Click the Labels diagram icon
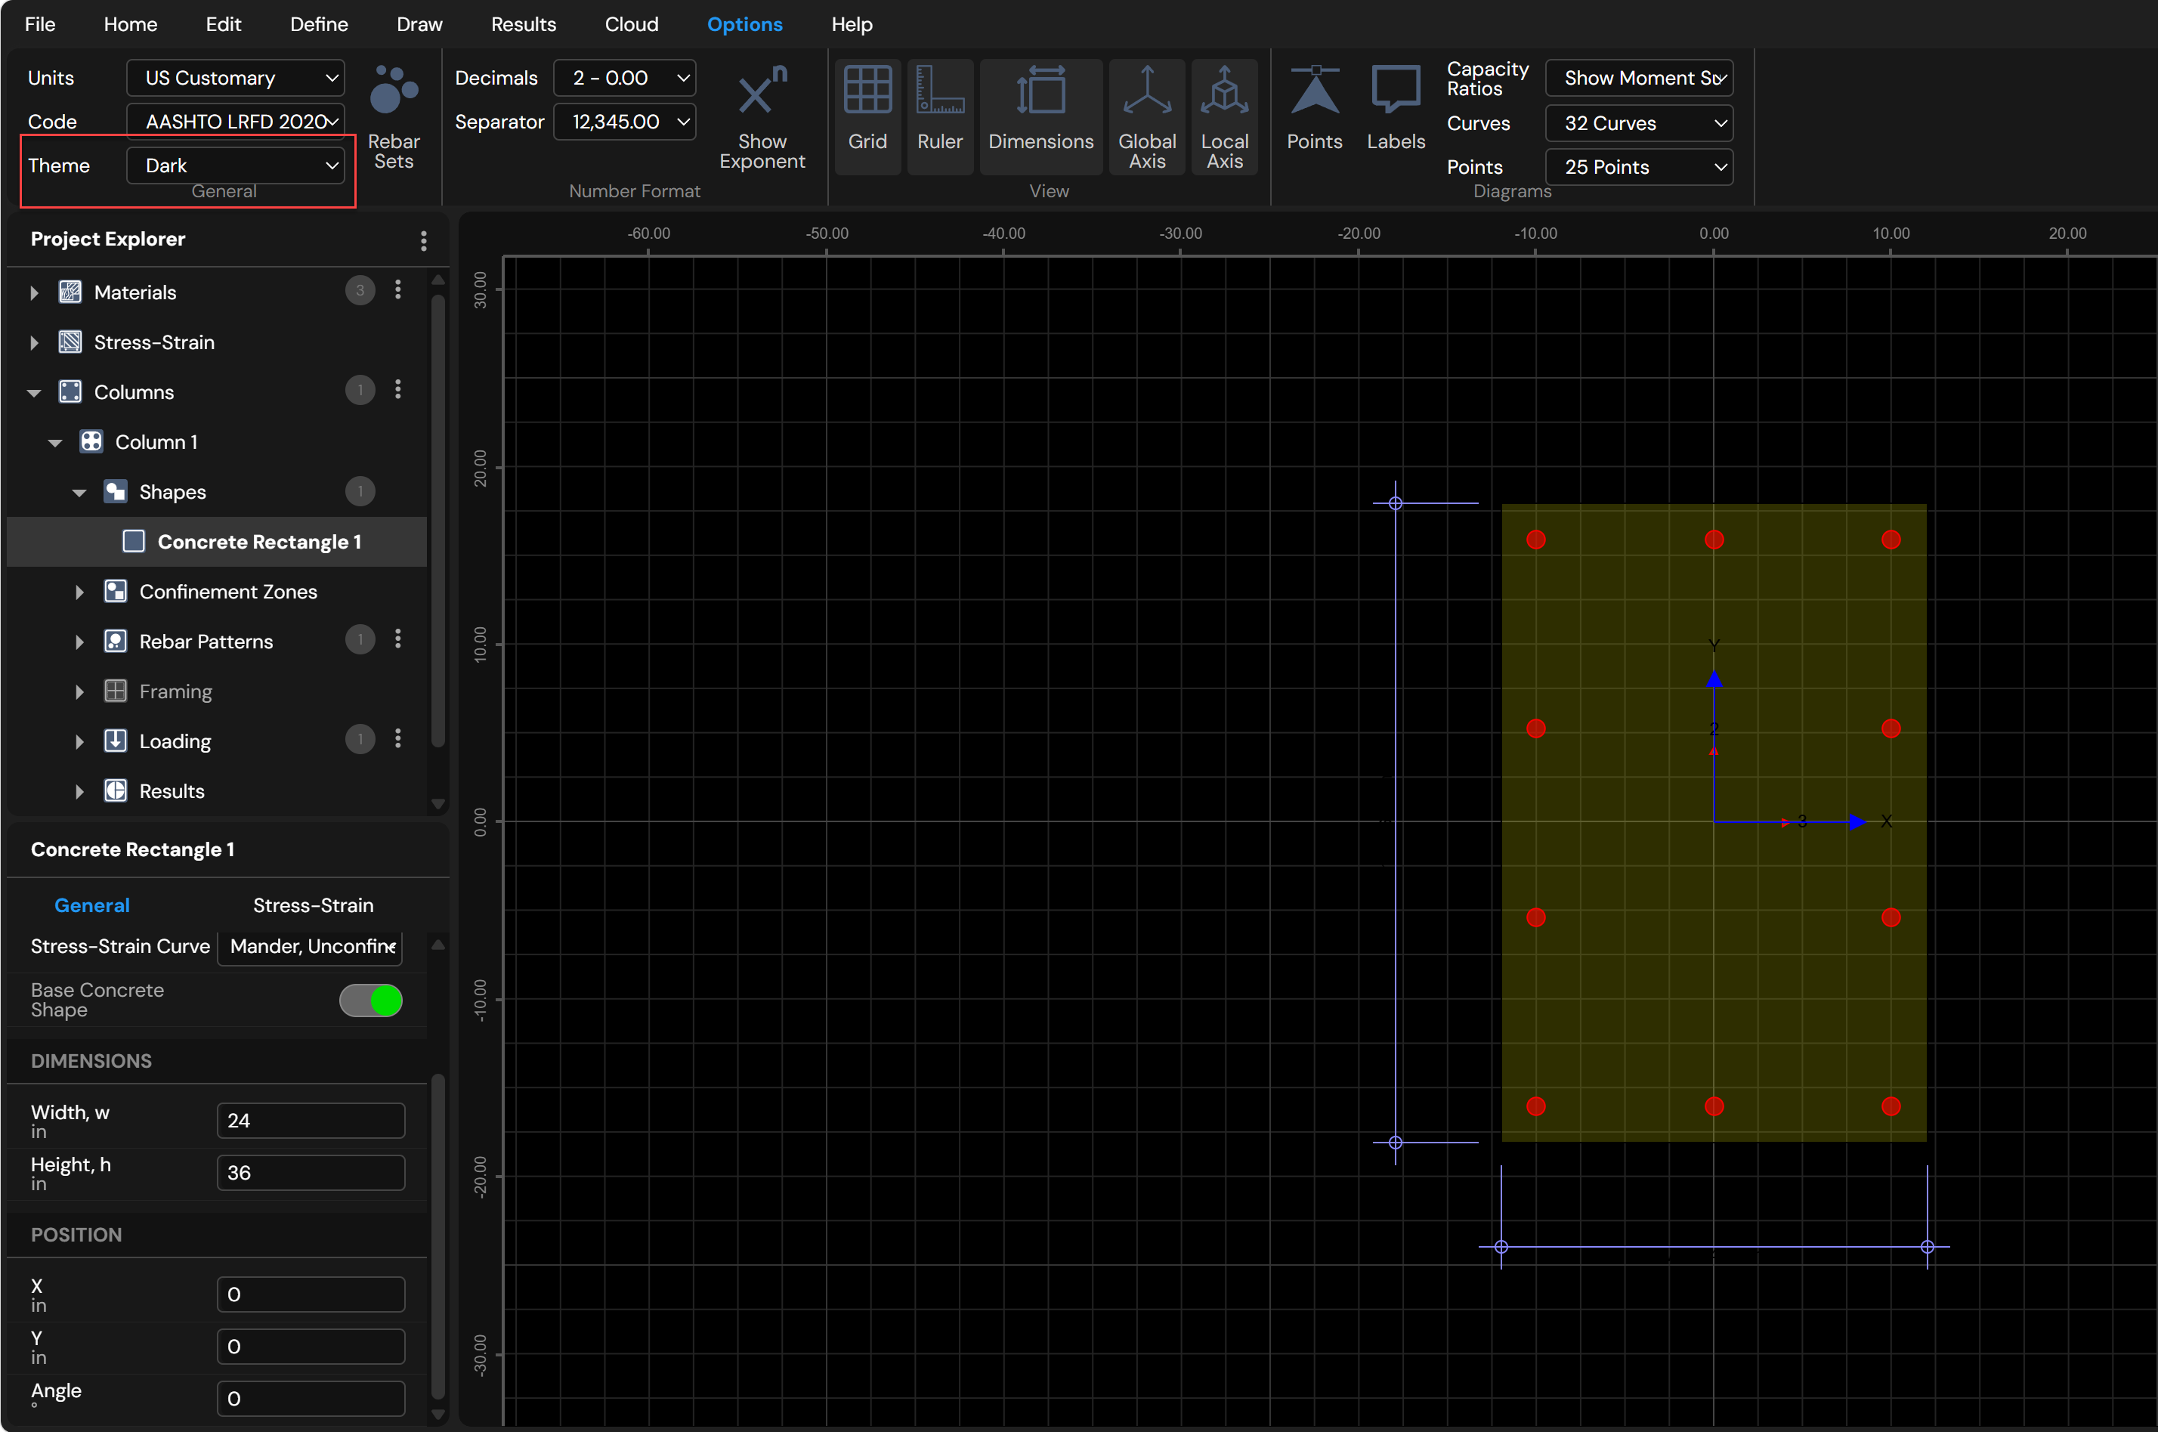The image size is (2158, 1432). [x=1396, y=108]
